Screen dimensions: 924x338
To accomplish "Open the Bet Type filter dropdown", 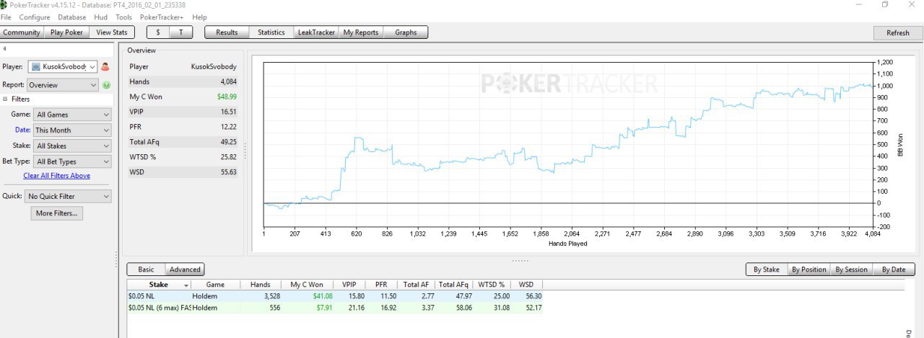I will 73,162.
